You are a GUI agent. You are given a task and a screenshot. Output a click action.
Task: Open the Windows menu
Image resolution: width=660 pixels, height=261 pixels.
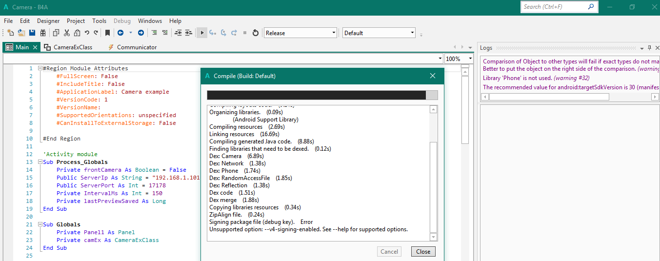point(150,21)
